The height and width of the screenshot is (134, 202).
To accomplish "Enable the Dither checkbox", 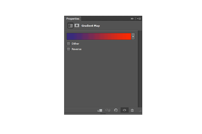I will click(x=69, y=44).
